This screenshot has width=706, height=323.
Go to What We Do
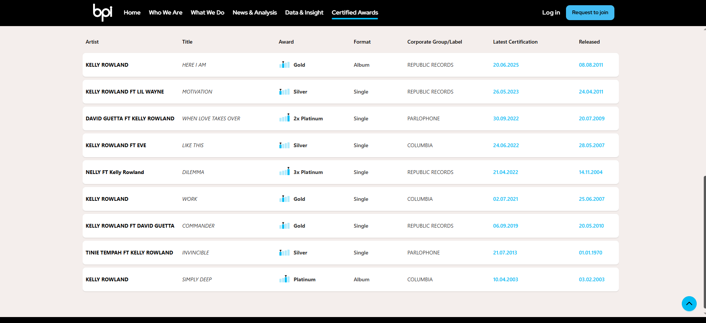(x=207, y=13)
